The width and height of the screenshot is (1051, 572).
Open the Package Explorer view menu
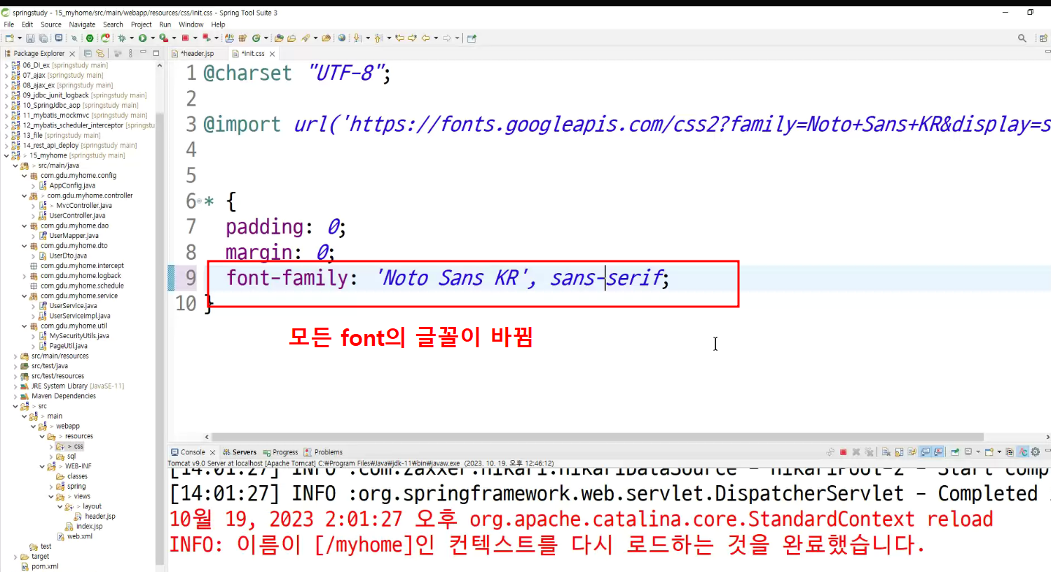pos(130,53)
